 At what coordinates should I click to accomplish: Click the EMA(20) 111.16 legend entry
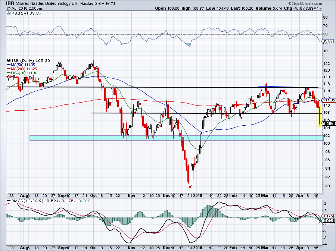point(22,73)
